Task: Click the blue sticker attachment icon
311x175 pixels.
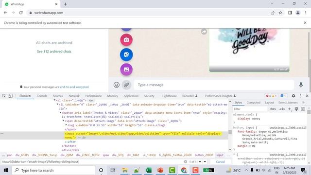Action: [126, 54]
